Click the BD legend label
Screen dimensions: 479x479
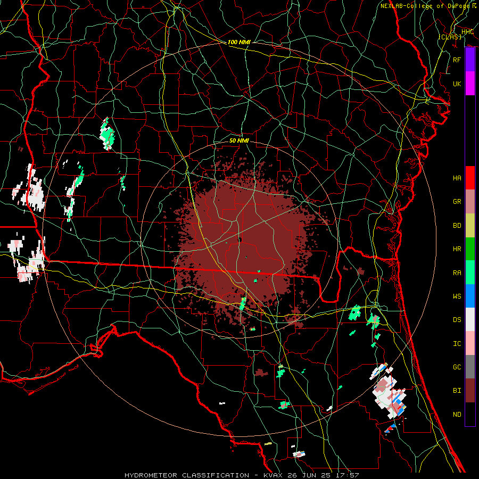coord(457,226)
